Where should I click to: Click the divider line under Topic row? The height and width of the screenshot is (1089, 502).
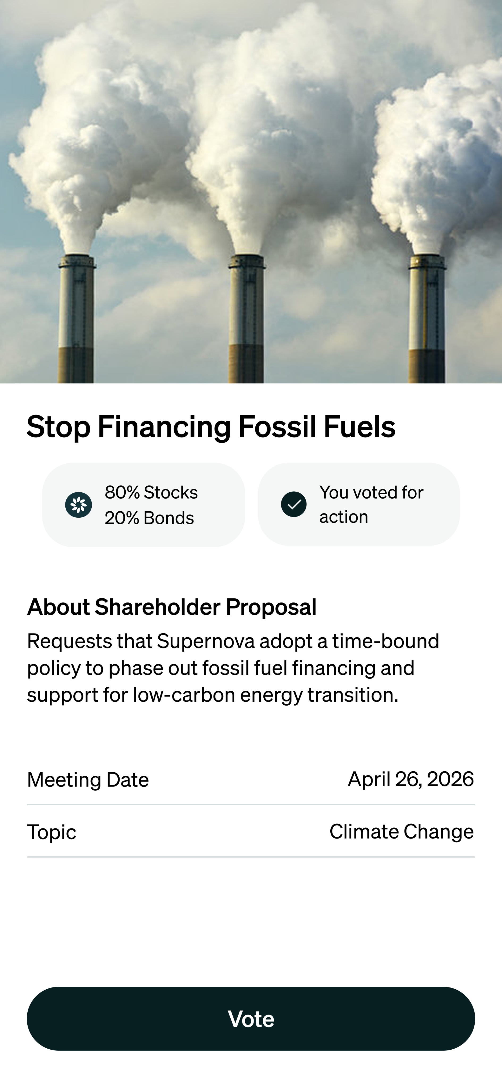[x=251, y=857]
